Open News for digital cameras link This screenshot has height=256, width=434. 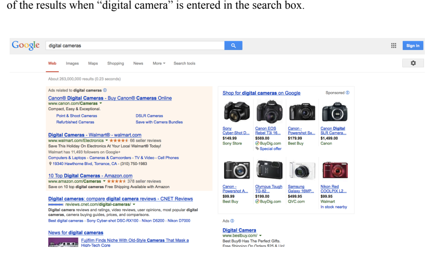[76, 233]
